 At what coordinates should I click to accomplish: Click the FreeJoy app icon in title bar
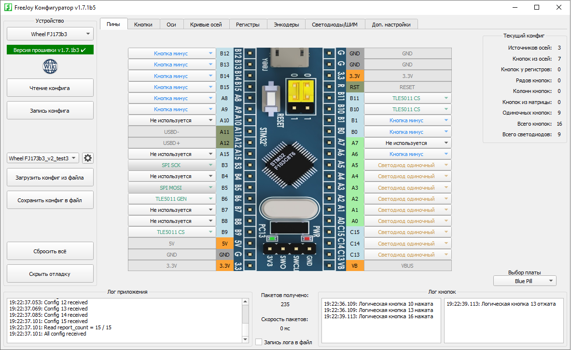(x=8, y=7)
